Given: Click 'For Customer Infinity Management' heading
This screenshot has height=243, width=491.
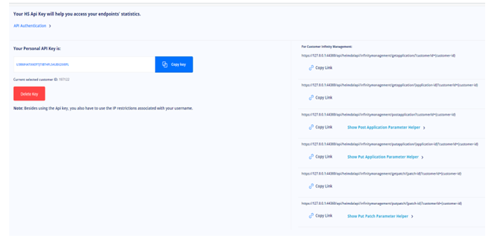Looking at the screenshot, I should point(327,47).
